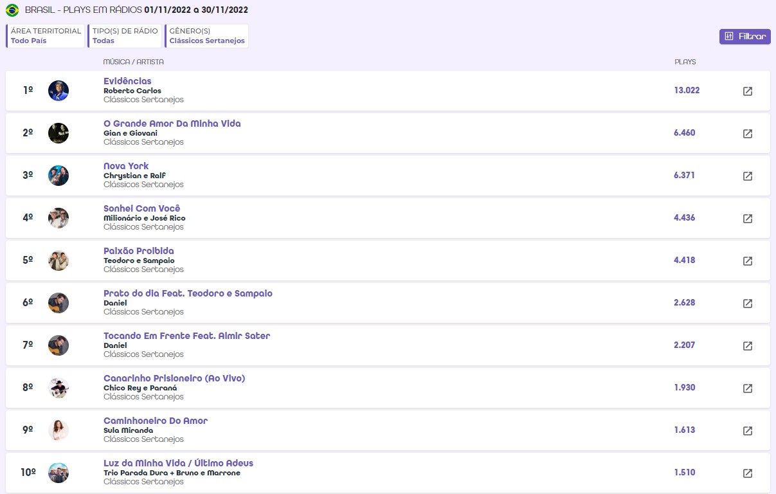Click the MÚSICA / ARTISTA column header

coord(134,62)
